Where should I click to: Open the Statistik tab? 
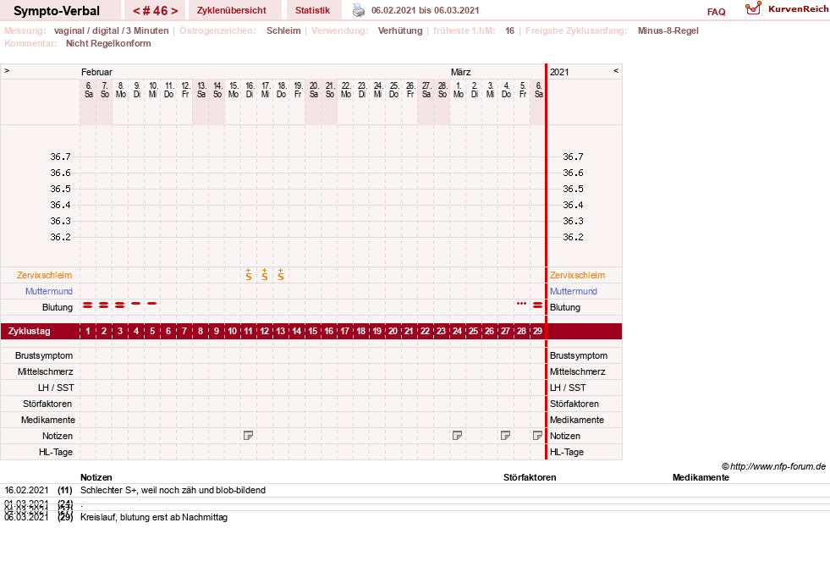pyautogui.click(x=312, y=10)
